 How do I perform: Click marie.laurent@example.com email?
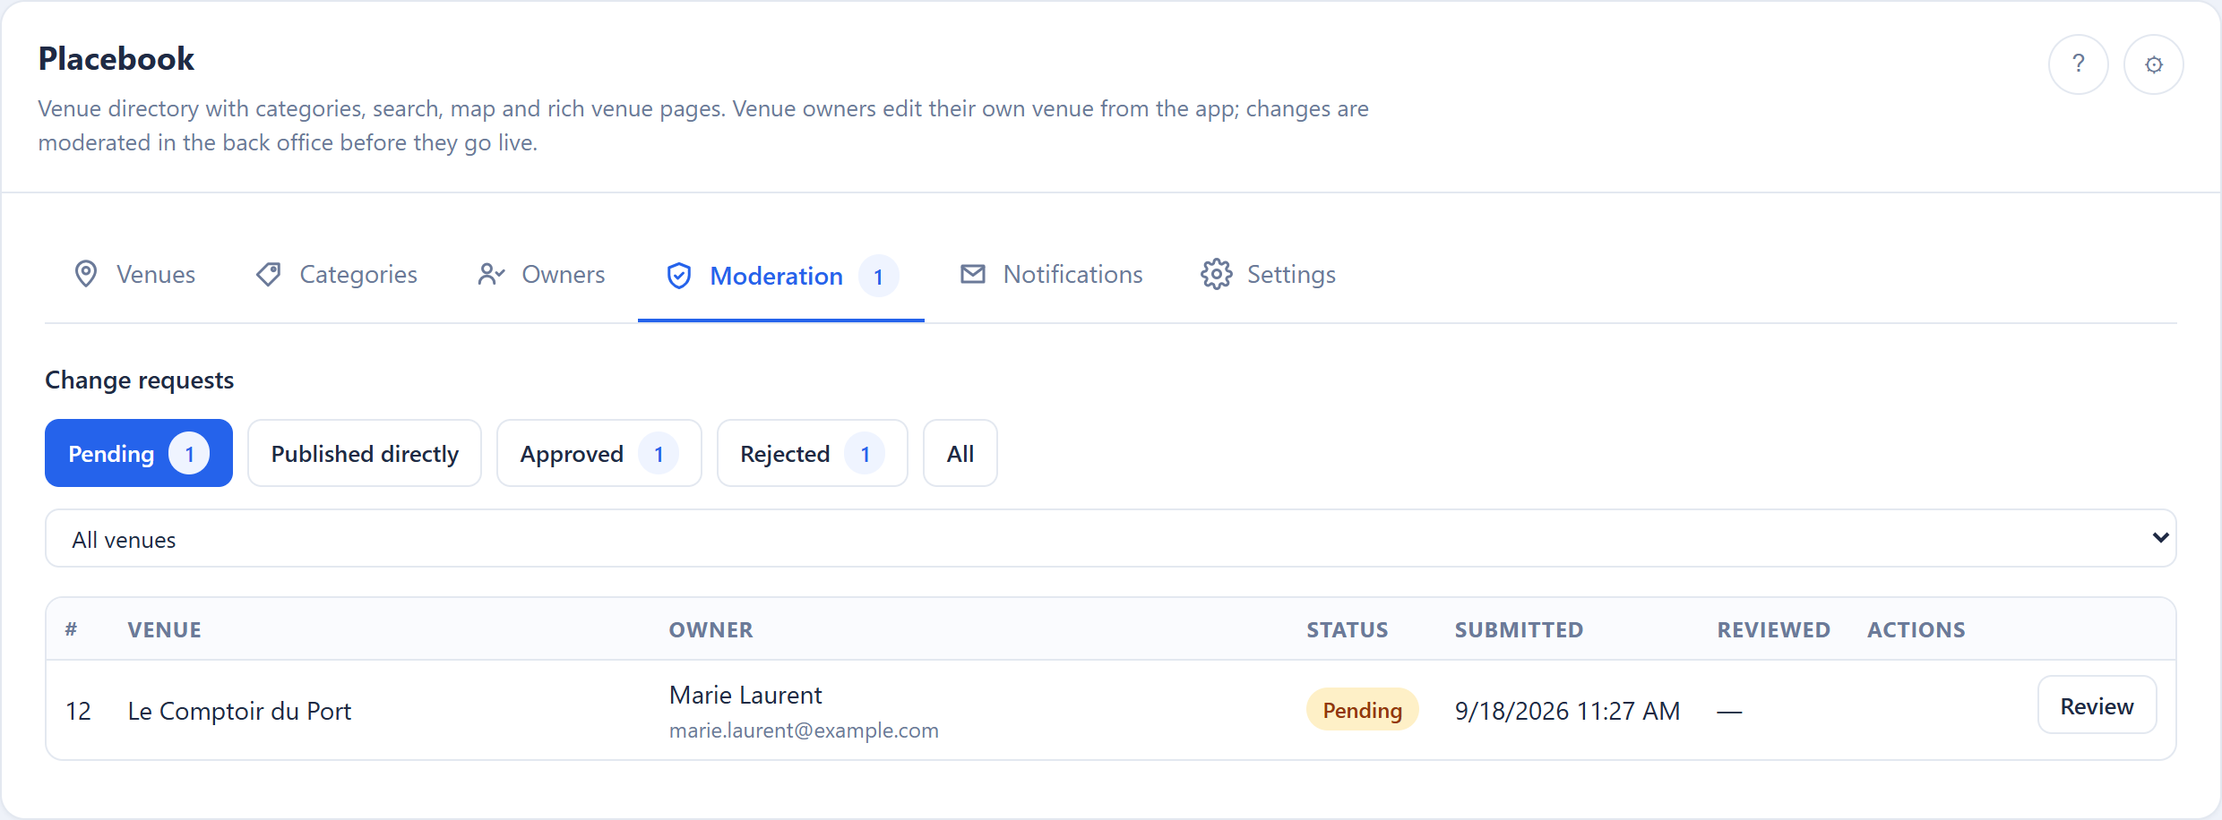(x=804, y=730)
